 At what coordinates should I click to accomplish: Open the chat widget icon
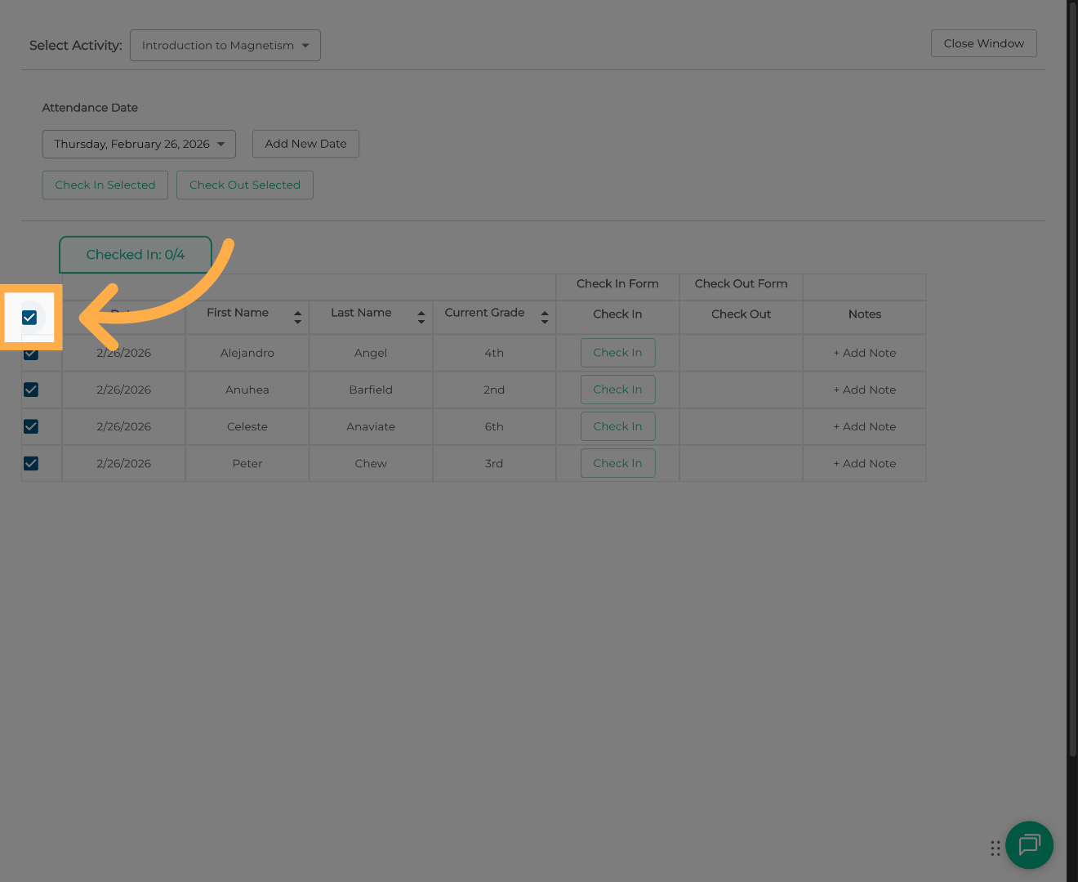1029,844
